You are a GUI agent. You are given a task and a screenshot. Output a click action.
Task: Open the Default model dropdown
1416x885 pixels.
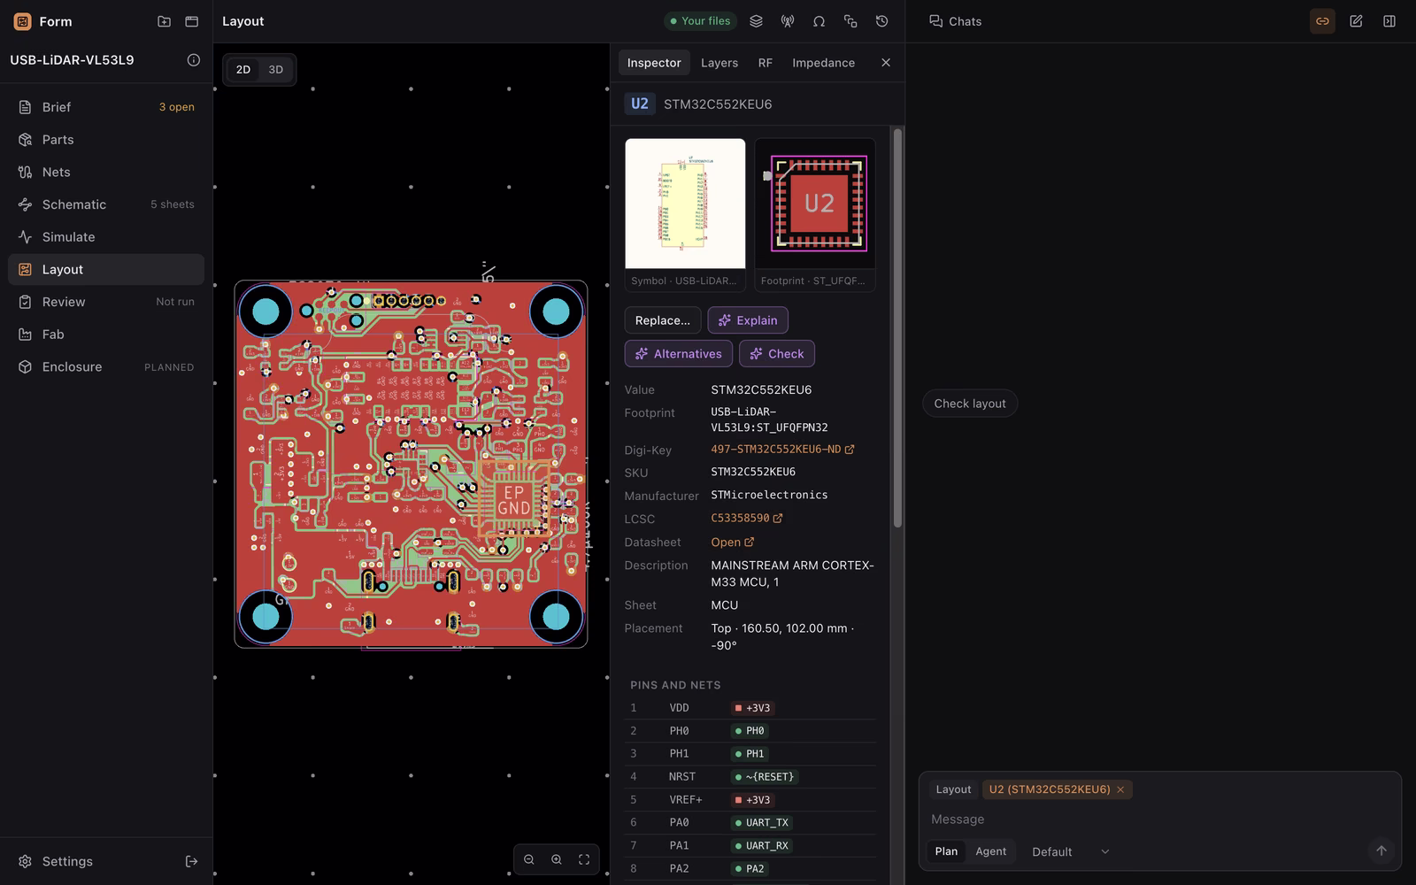coord(1070,851)
